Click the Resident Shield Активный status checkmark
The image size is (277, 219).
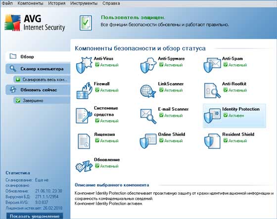pyautogui.click(x=225, y=140)
